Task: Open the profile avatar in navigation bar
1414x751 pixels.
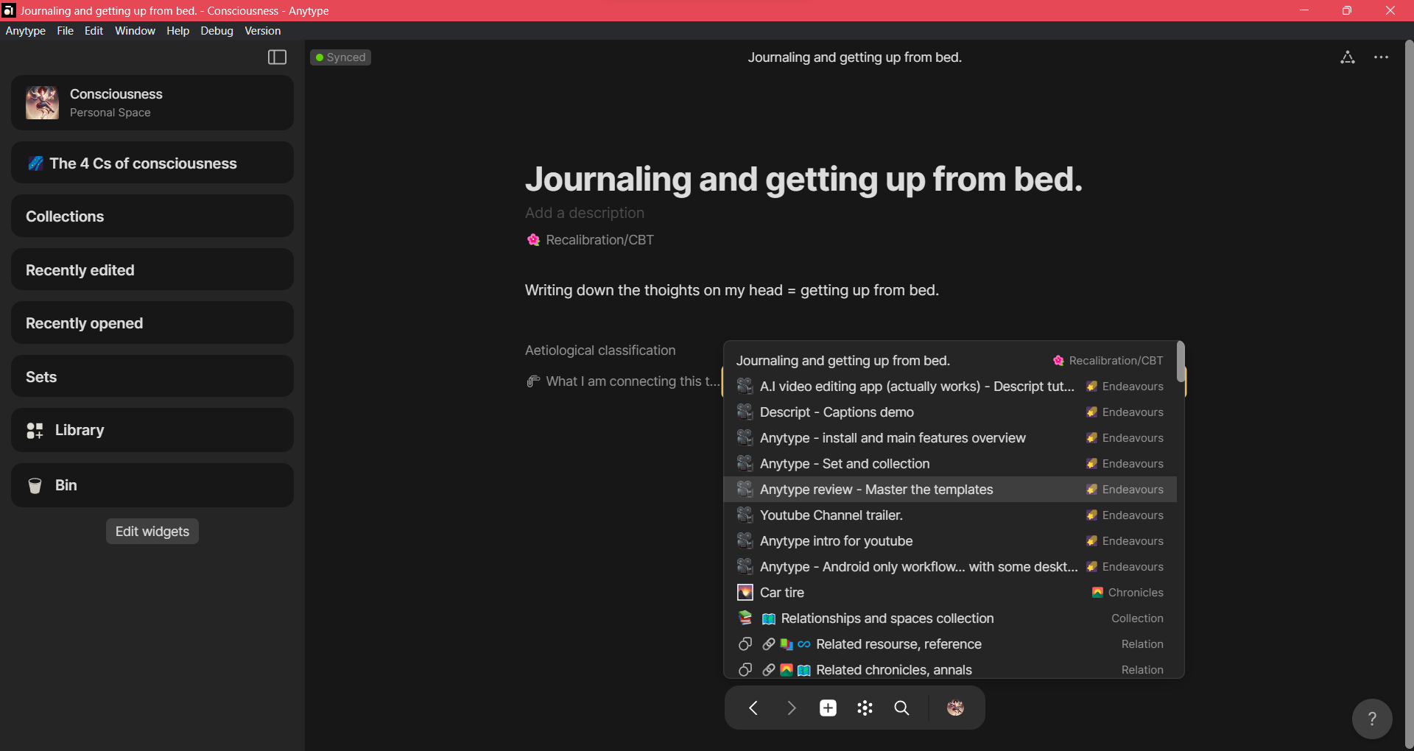Action: click(955, 708)
